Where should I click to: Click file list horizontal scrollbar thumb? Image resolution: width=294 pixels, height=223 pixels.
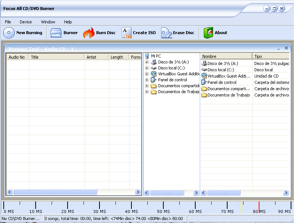point(223,193)
